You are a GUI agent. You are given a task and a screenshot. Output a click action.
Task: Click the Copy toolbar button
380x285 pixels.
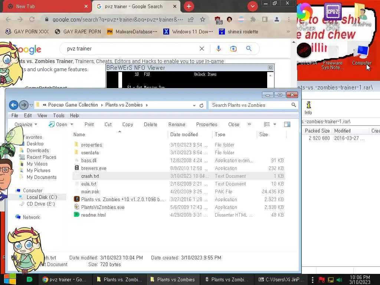click(128, 124)
